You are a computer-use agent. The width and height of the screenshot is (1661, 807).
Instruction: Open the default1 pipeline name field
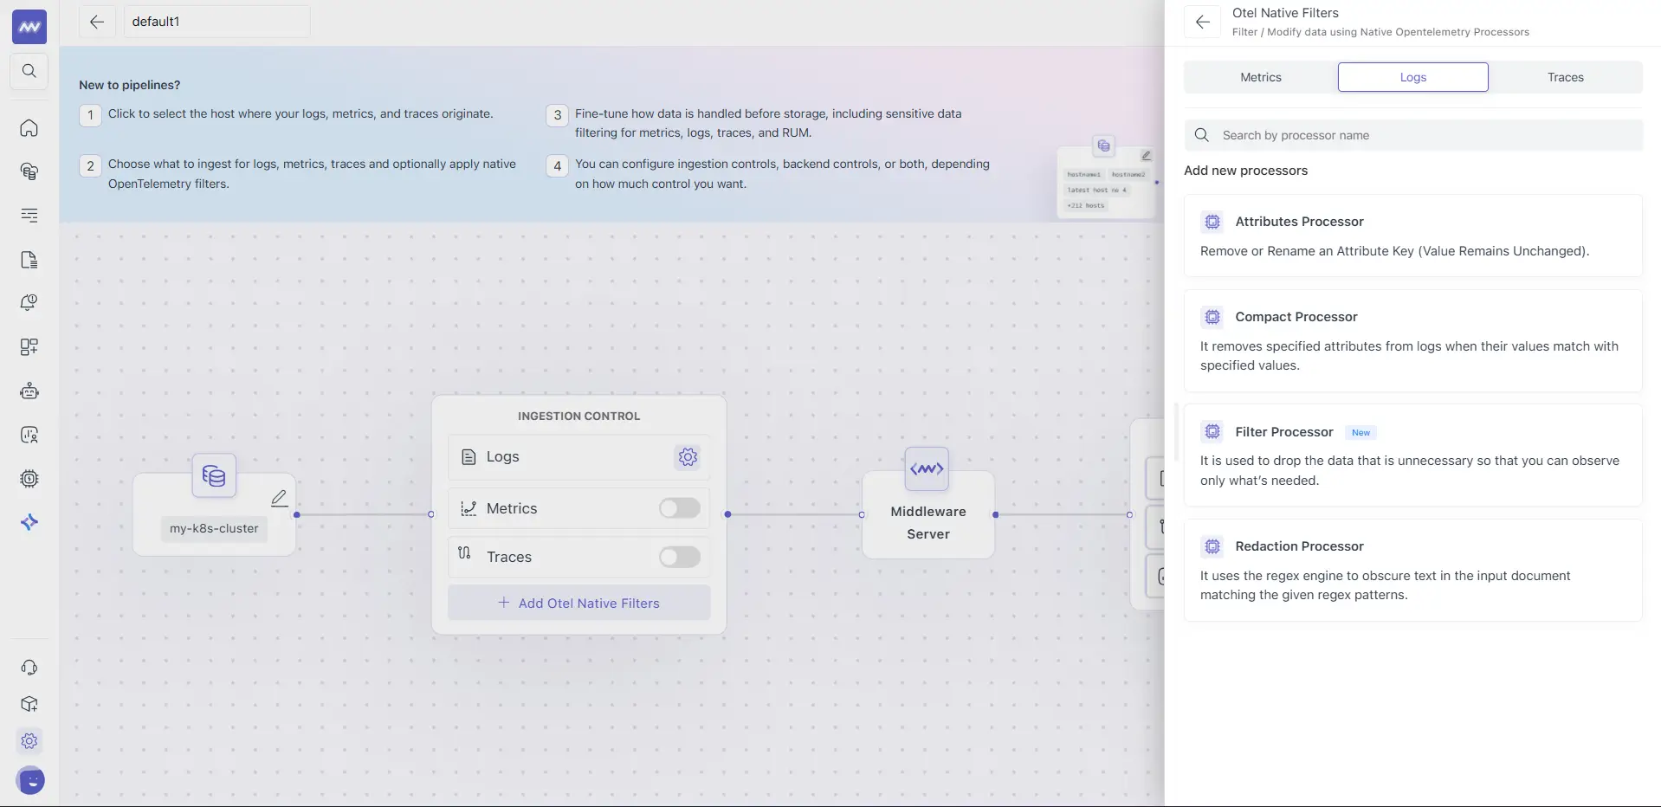click(217, 21)
